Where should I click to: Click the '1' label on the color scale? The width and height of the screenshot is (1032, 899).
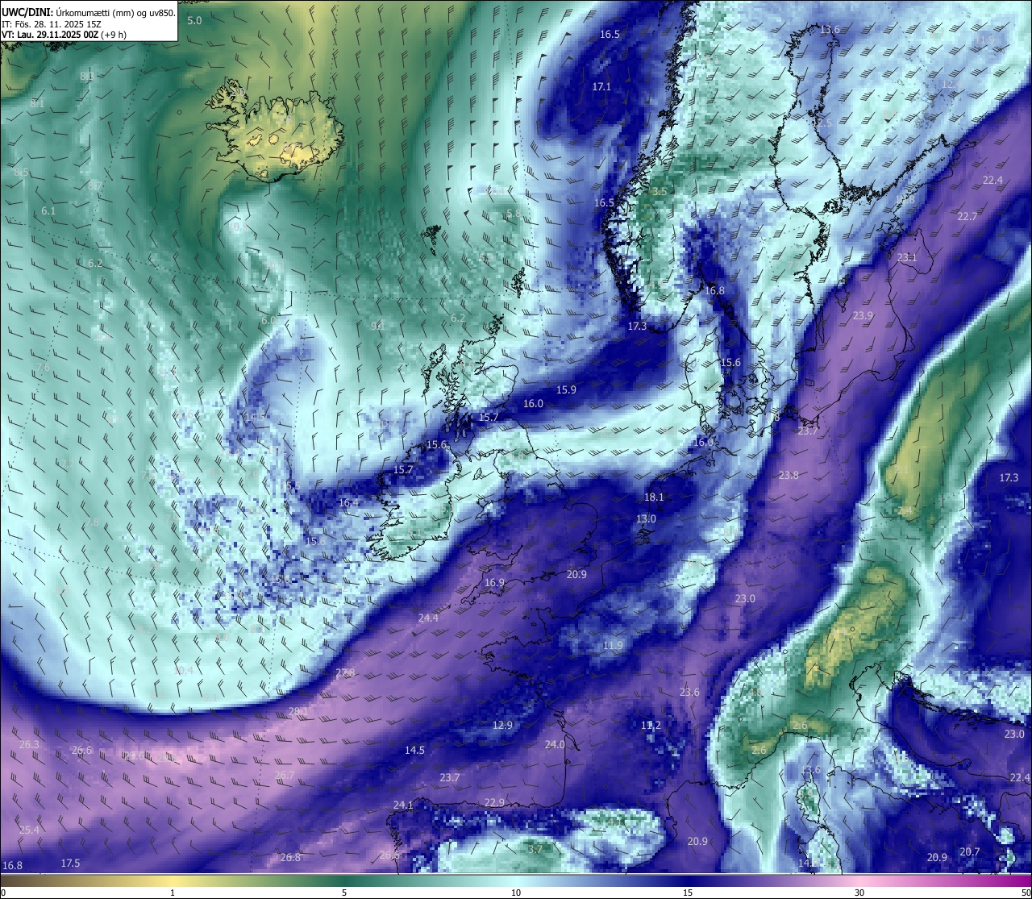coord(173,893)
